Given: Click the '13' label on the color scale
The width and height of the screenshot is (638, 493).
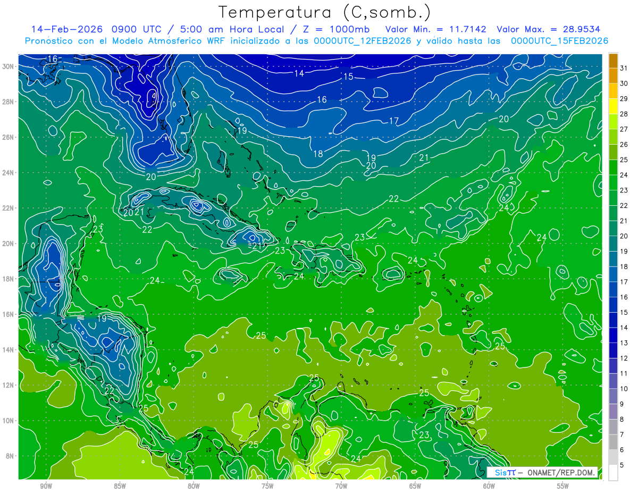Looking at the screenshot, I should coord(624,343).
